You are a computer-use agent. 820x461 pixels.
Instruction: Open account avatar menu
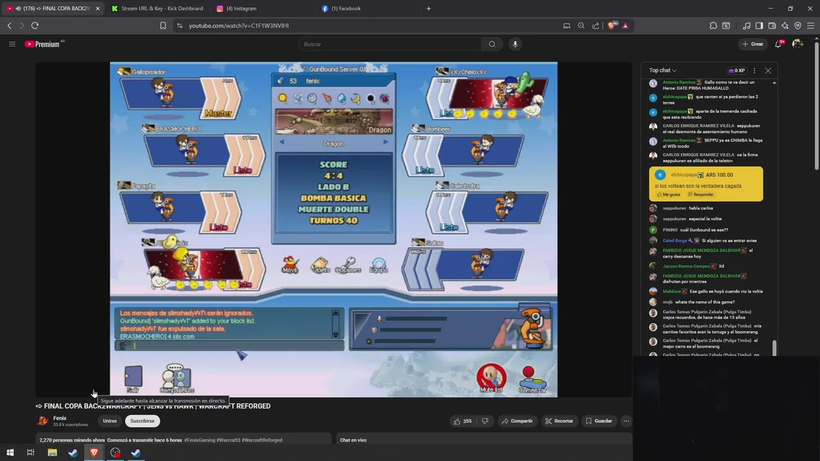point(798,44)
